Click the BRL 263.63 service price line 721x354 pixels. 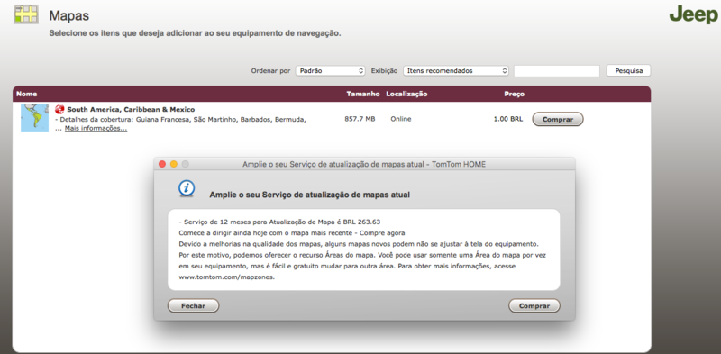coord(279,222)
